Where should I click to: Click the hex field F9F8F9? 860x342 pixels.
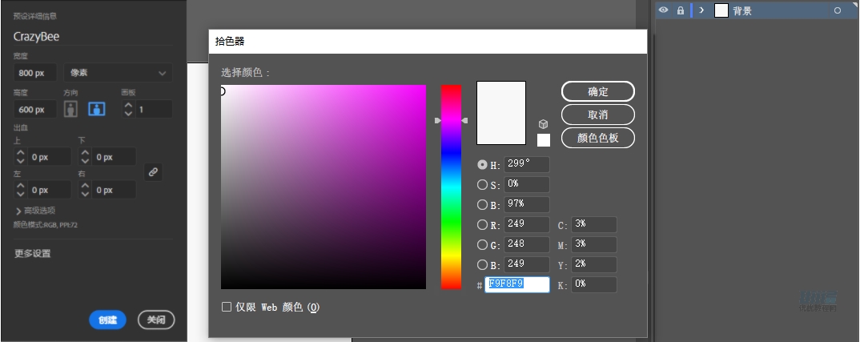pos(517,284)
